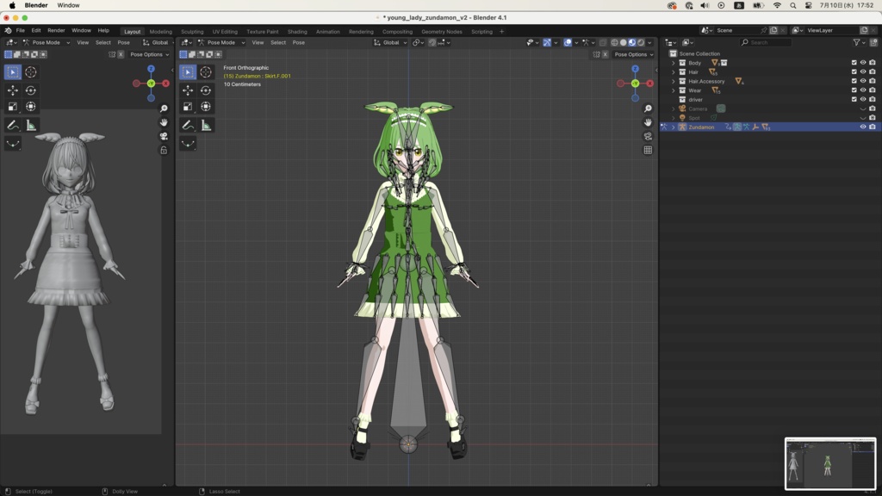
Task: Select the Rotate tool in the green-model viewport
Action: click(206, 90)
